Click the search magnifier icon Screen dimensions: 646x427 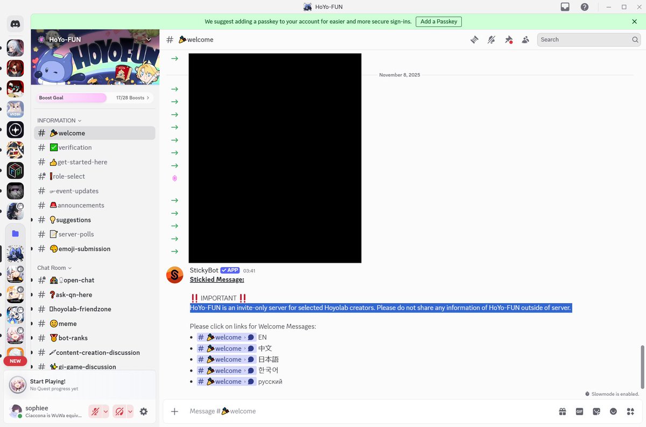635,39
